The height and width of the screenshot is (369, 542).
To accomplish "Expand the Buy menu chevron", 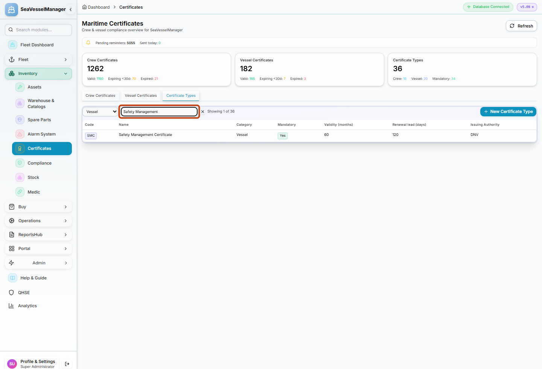I will [x=65, y=207].
